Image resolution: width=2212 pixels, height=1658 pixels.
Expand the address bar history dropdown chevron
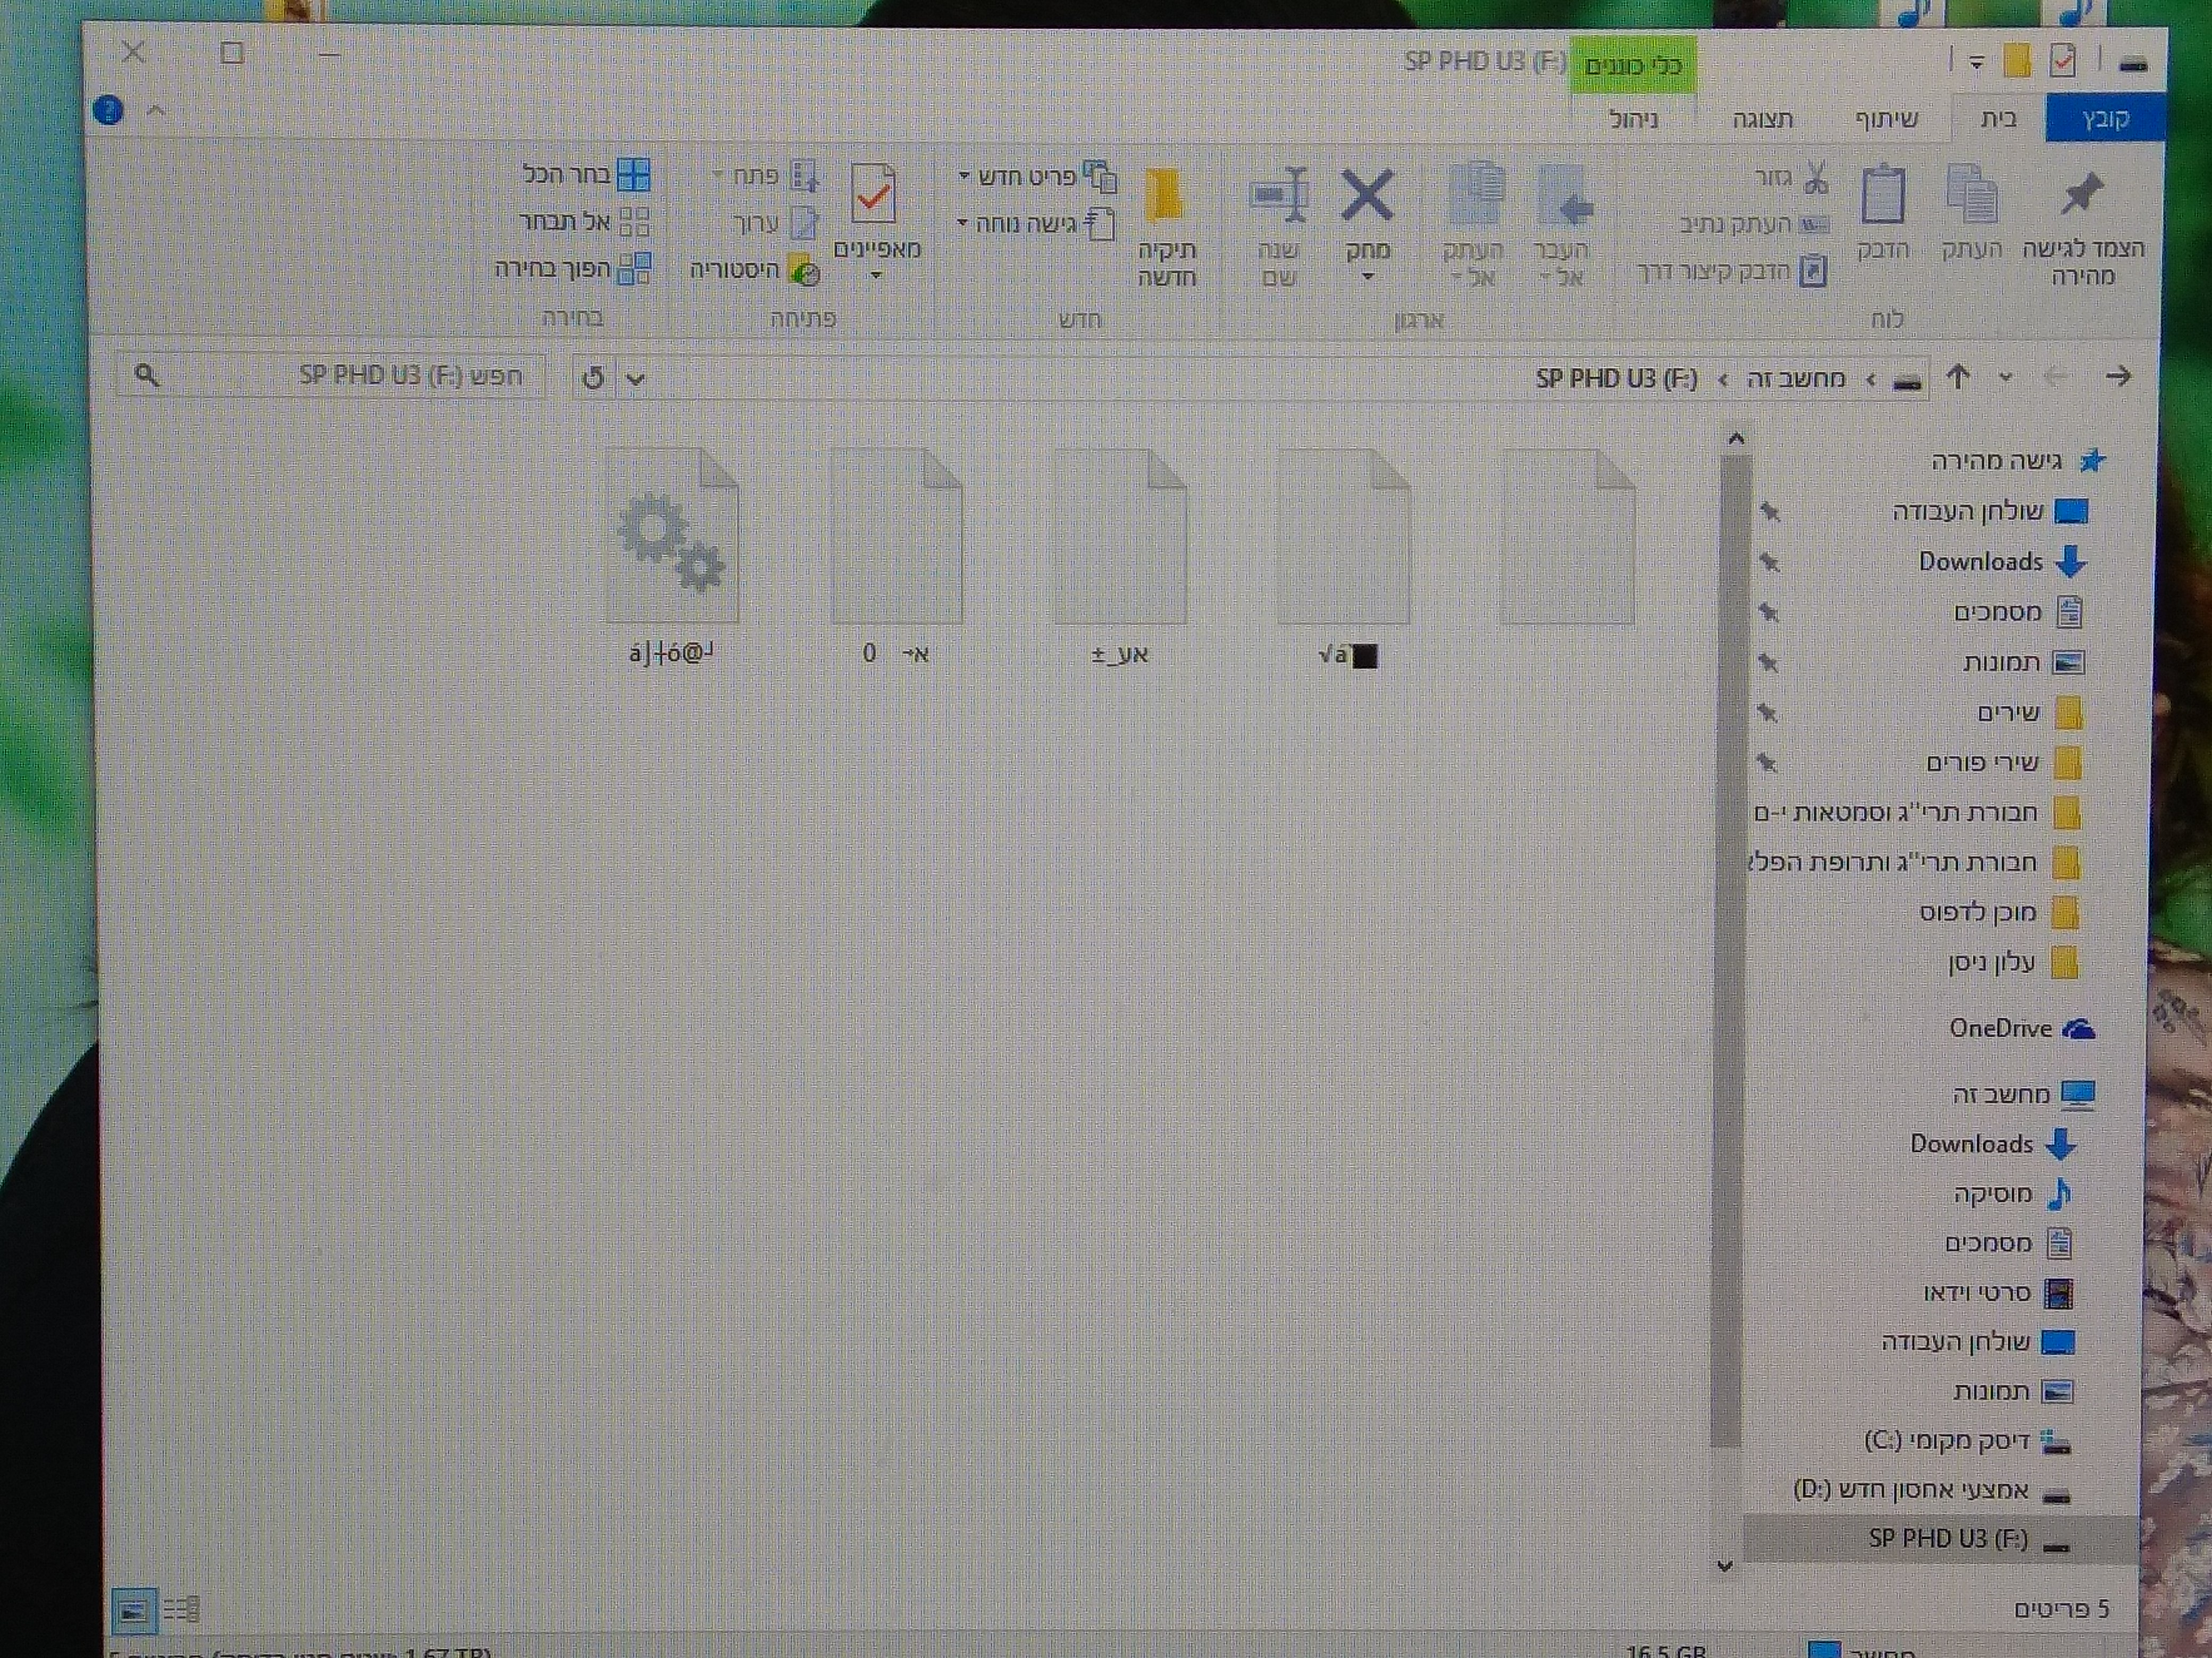(x=635, y=379)
